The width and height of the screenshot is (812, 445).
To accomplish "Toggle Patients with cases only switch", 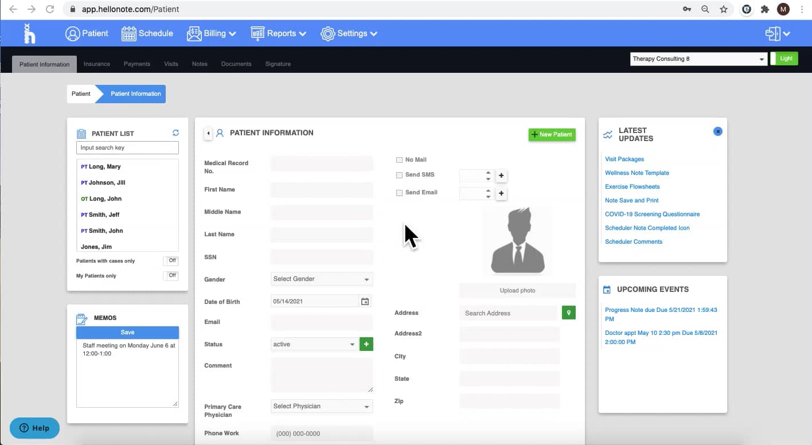I will click(171, 261).
